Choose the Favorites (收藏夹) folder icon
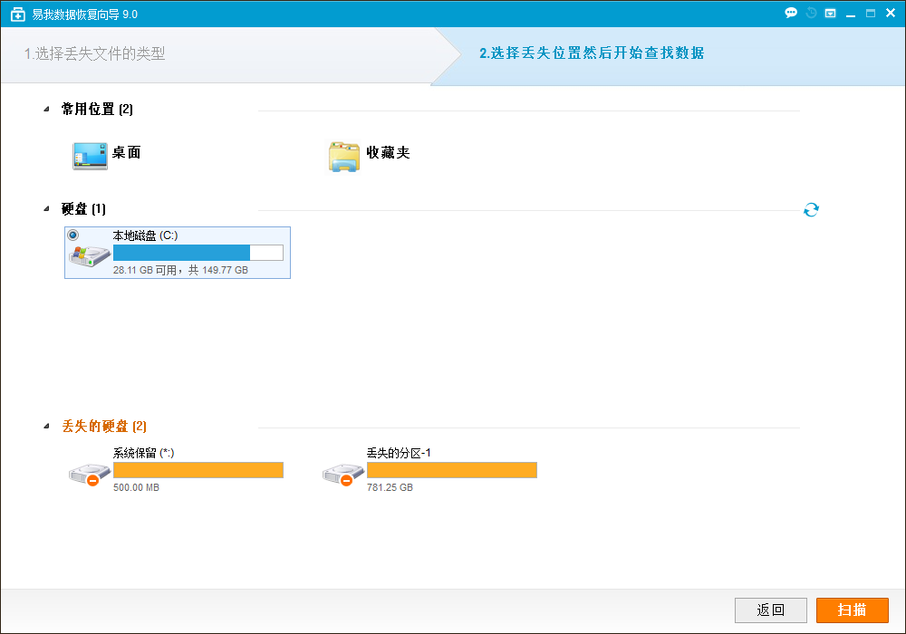906x634 pixels. coord(344,157)
